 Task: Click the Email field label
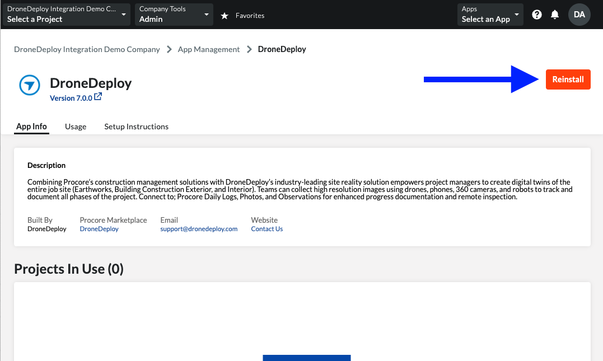169,221
